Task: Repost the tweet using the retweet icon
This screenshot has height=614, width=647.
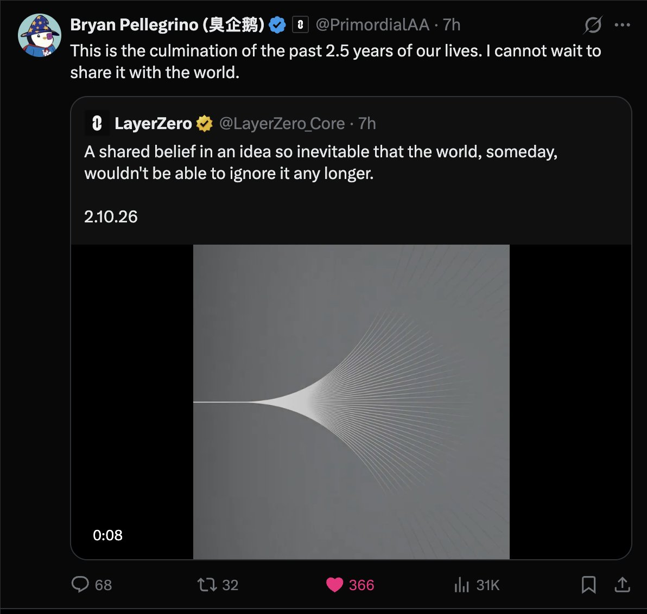Action: click(206, 585)
